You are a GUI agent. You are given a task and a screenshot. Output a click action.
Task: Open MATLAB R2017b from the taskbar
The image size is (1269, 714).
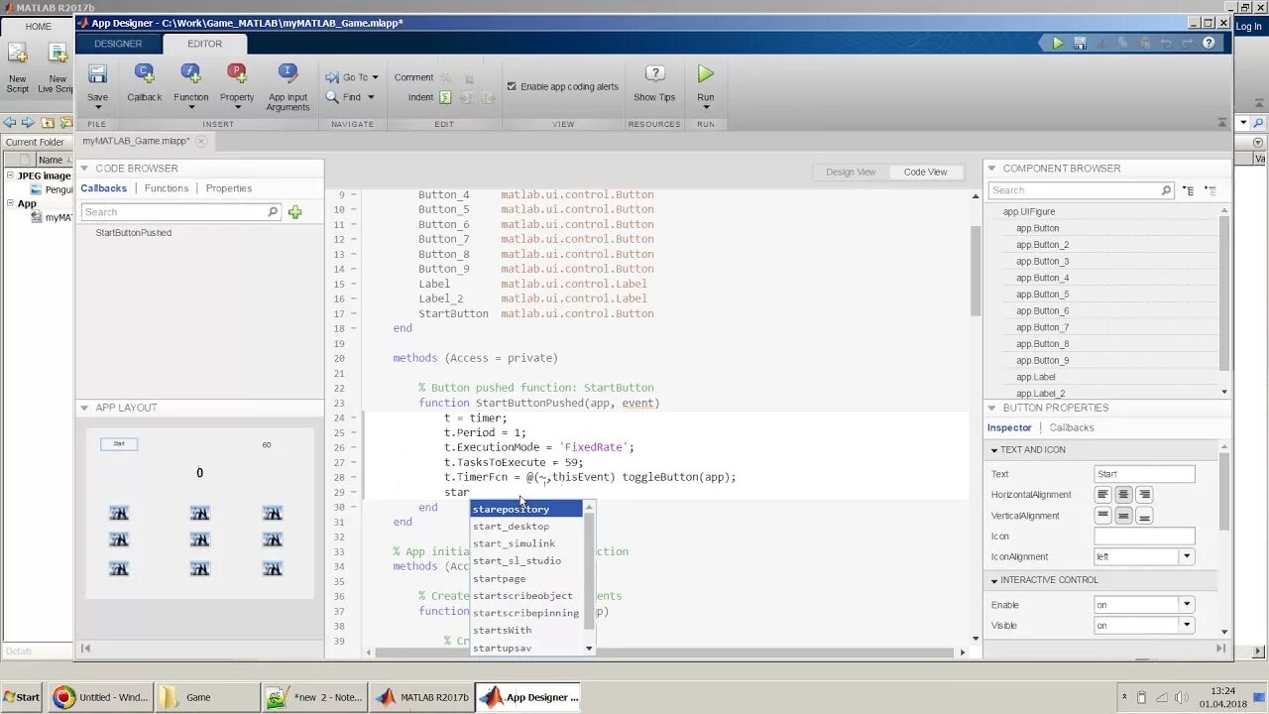click(422, 697)
